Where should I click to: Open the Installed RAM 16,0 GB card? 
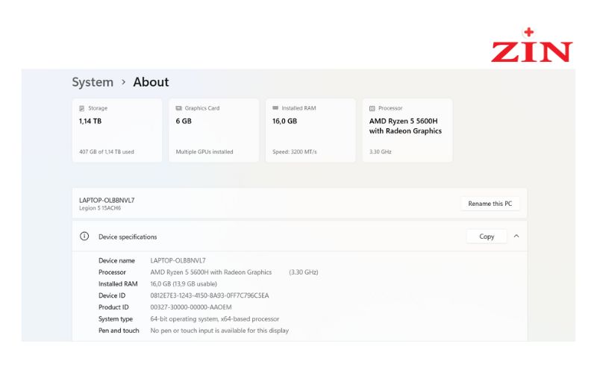click(x=310, y=131)
